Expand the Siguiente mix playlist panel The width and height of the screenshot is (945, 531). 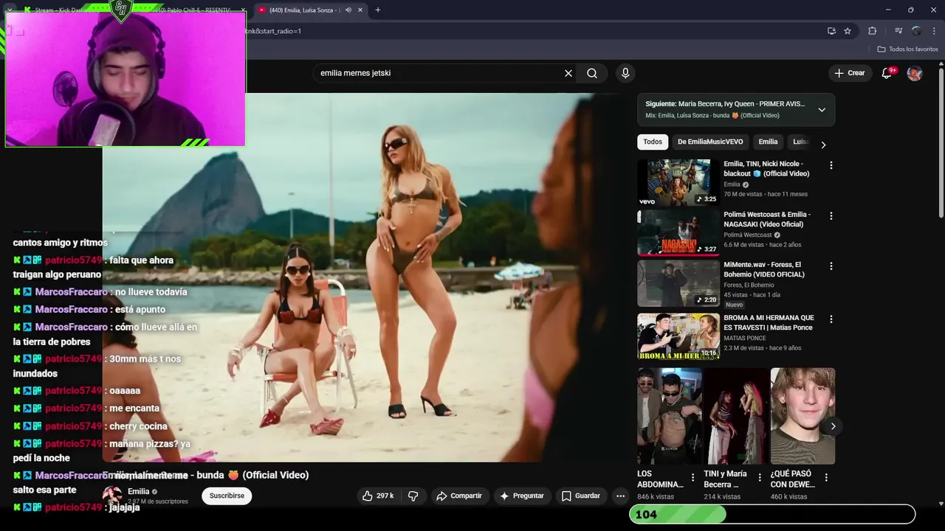point(822,110)
